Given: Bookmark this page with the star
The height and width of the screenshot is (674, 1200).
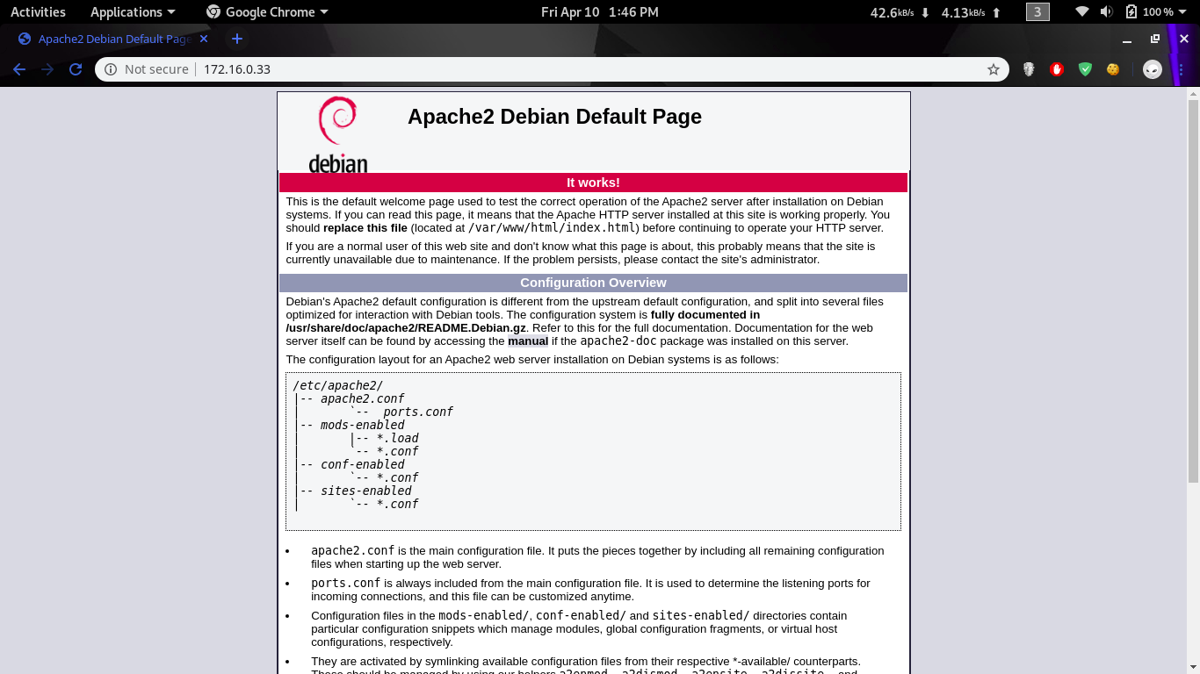Looking at the screenshot, I should [994, 69].
